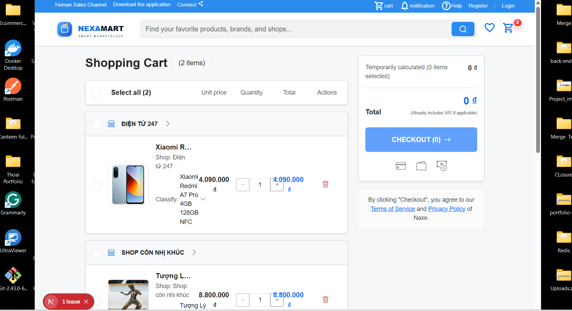Toggle the Select all (2) checkbox
This screenshot has height=311, width=572.
[x=97, y=93]
